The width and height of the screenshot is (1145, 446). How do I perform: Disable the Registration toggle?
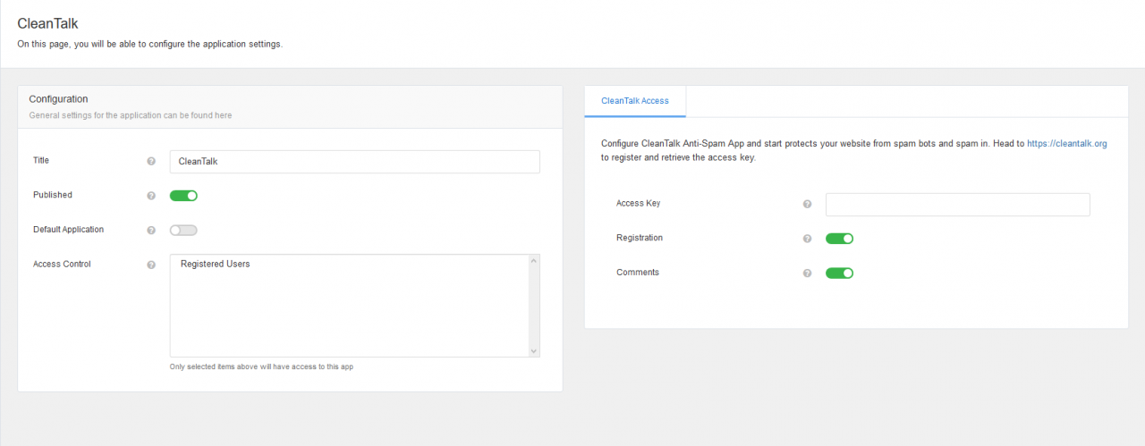pos(839,239)
